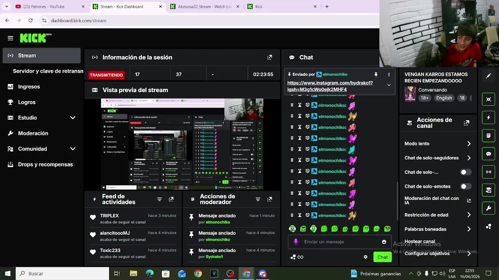Open filter options in Acciones de moderador
This screenshot has height=280, width=499.
(x=258, y=199)
